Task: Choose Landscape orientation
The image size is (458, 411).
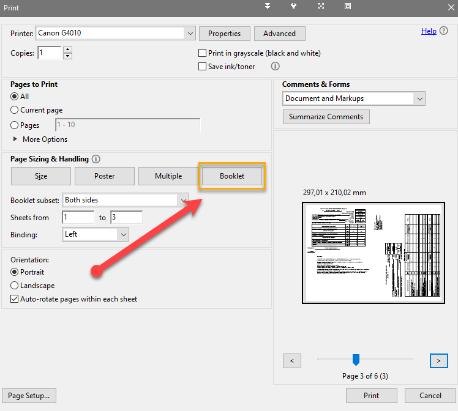Action: tap(14, 285)
